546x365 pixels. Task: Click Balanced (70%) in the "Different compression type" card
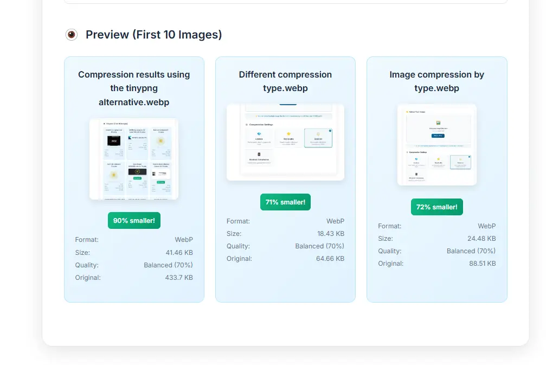point(319,246)
